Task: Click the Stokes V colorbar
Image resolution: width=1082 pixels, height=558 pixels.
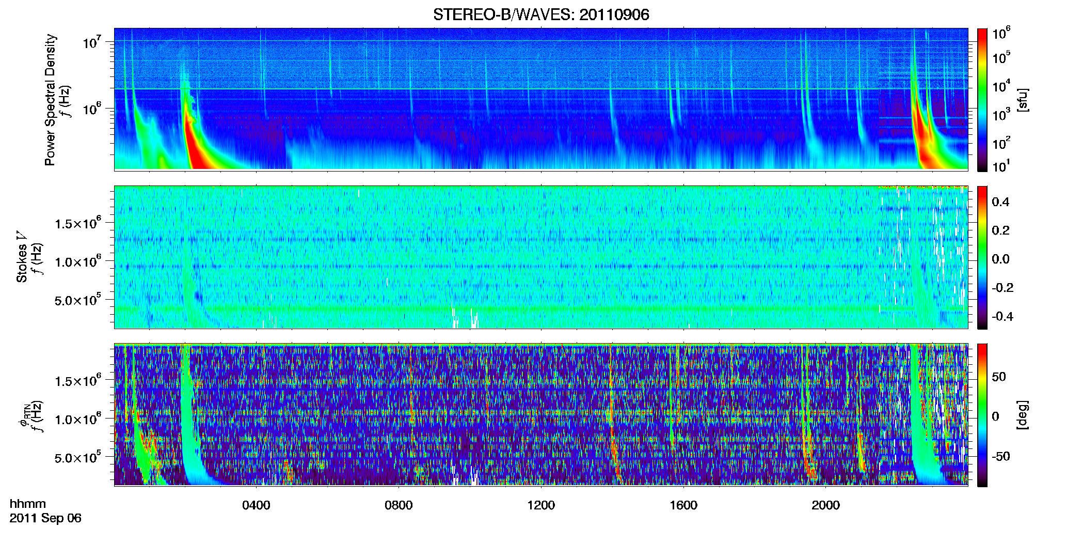Action: click(982, 257)
